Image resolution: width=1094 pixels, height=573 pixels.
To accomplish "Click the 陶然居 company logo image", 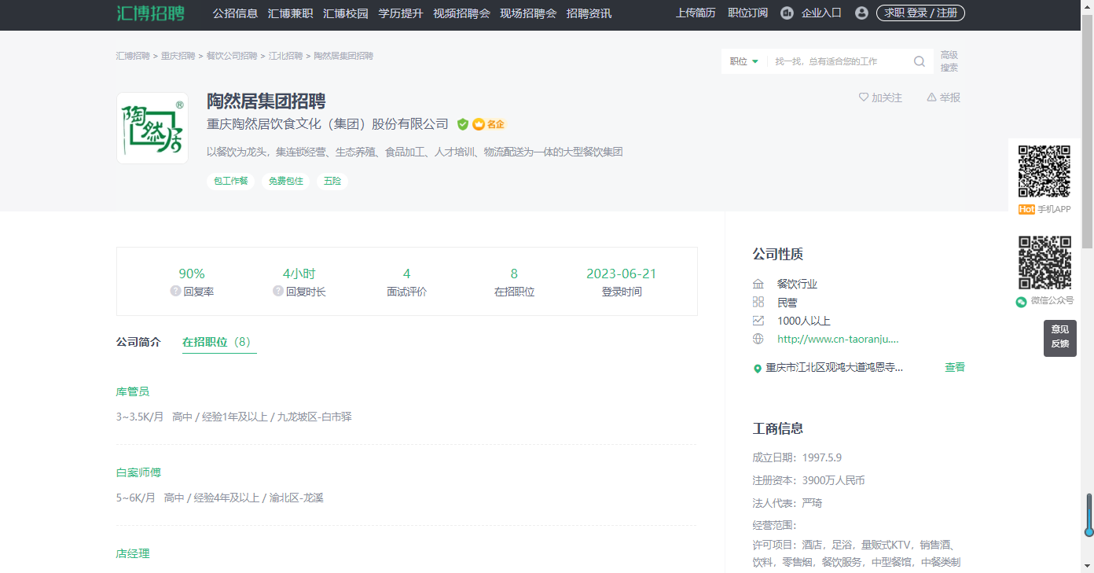I will (152, 128).
